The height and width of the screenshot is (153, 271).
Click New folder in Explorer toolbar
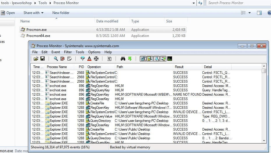61,13
